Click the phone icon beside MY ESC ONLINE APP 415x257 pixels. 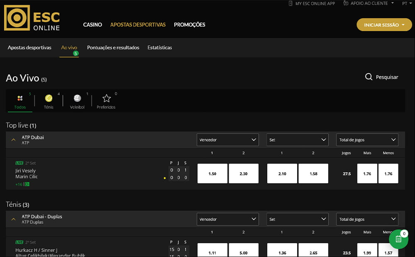[x=290, y=3]
